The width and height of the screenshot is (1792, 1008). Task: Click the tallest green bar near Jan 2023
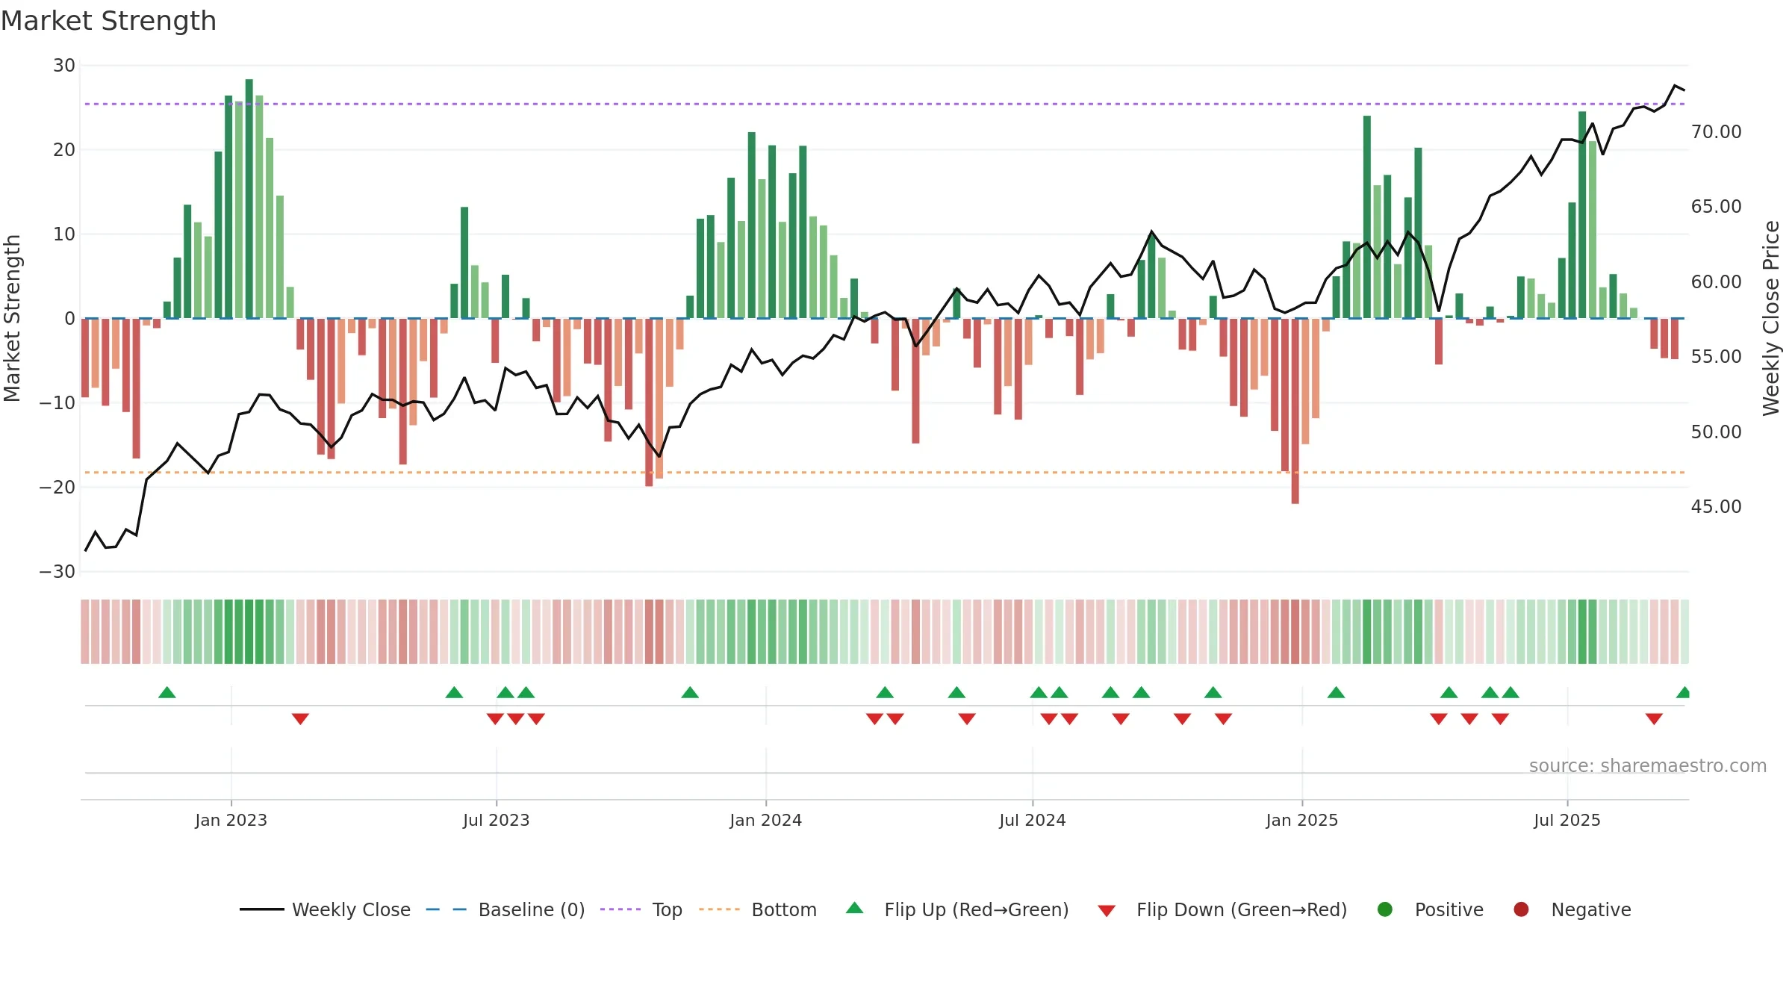pyautogui.click(x=249, y=199)
